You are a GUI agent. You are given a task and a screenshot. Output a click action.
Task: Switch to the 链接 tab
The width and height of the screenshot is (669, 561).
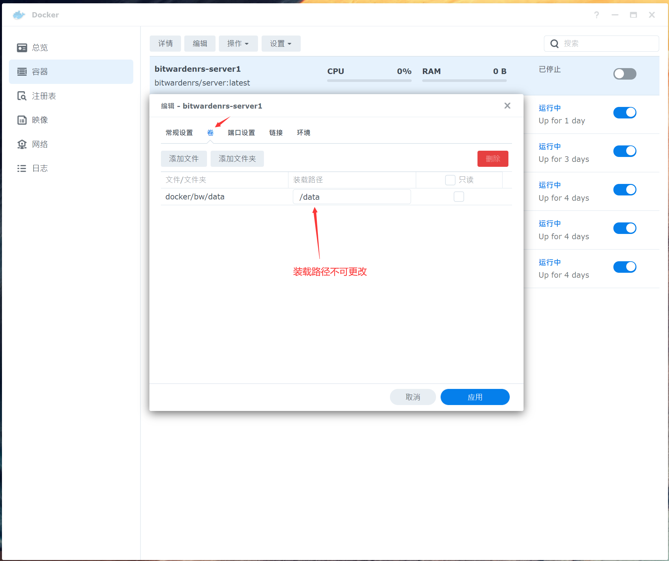pyautogui.click(x=276, y=133)
